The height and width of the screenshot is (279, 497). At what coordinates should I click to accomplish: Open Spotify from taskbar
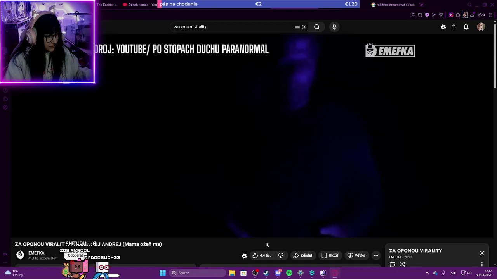tap(289, 273)
